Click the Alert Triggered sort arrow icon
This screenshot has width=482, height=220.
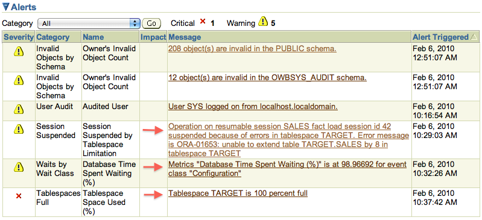pyautogui.click(x=474, y=37)
